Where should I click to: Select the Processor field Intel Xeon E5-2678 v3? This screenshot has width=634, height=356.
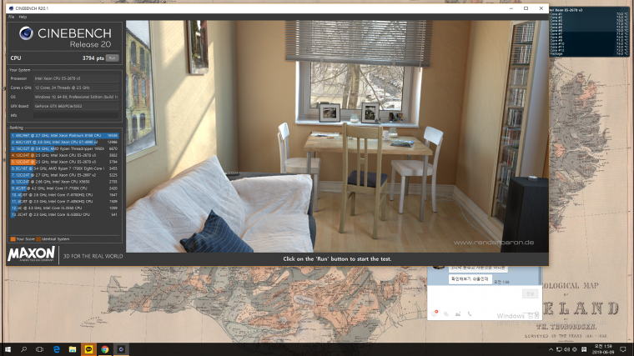pos(76,78)
